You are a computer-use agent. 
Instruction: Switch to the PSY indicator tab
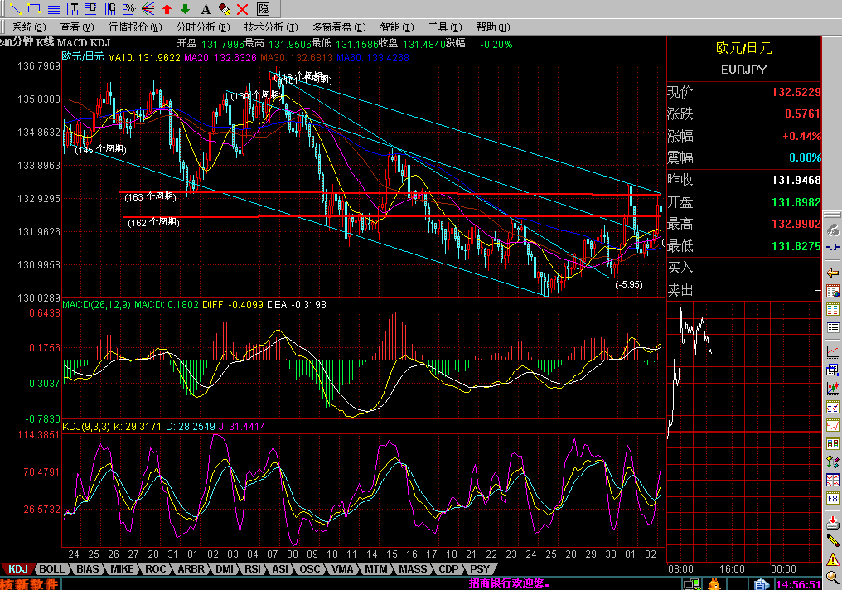coord(479,569)
